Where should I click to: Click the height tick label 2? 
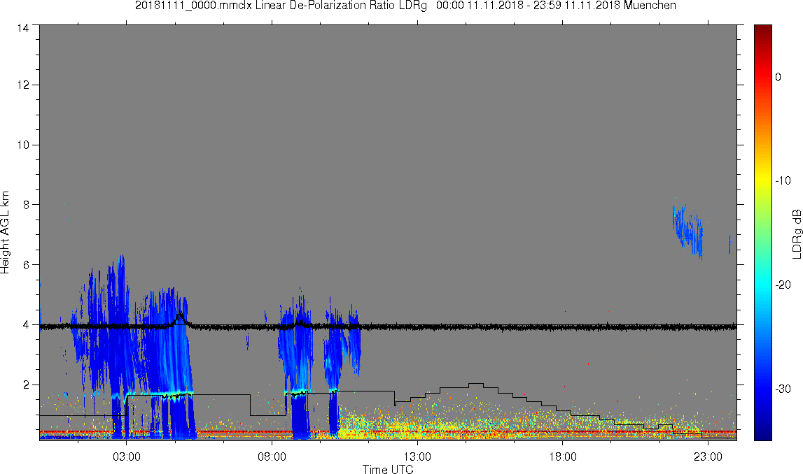(26, 385)
